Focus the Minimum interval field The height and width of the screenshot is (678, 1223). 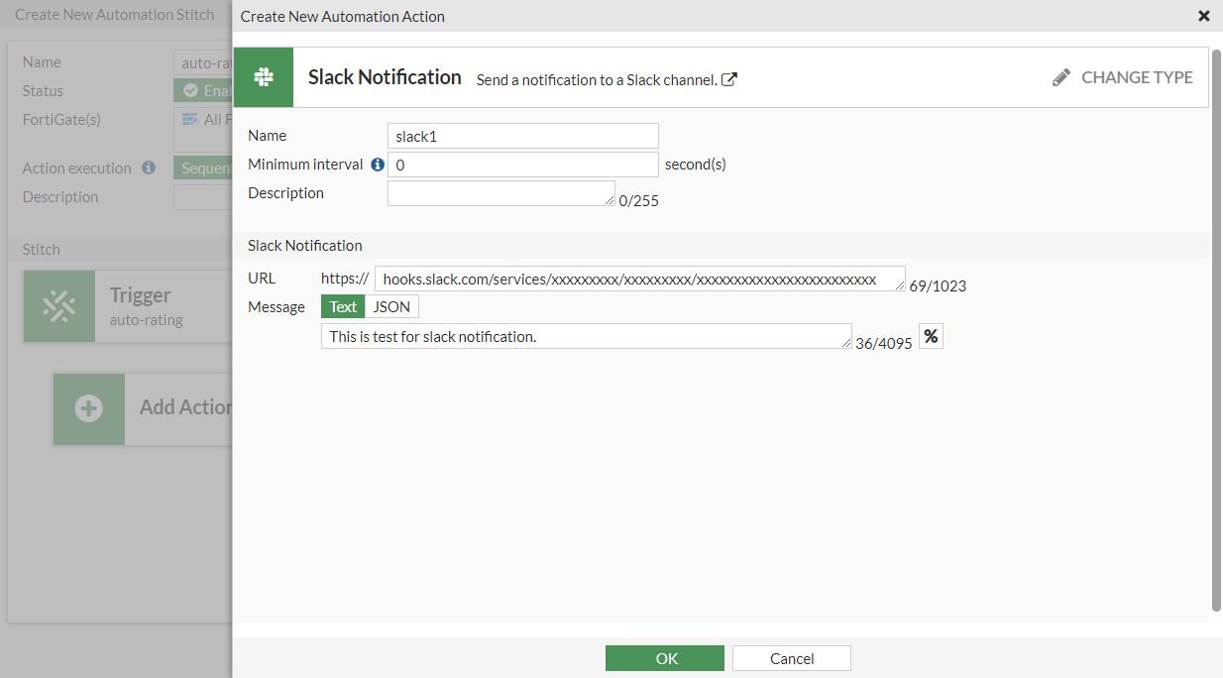[x=522, y=165]
